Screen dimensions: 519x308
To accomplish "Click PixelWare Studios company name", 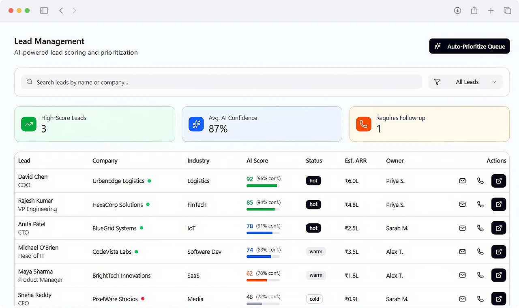I will (x=115, y=299).
